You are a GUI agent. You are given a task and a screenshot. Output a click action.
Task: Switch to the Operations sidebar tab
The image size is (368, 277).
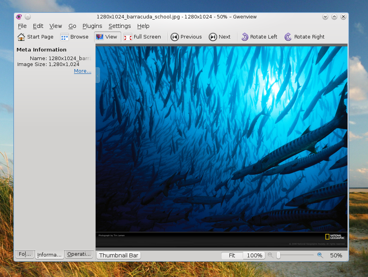point(79,254)
